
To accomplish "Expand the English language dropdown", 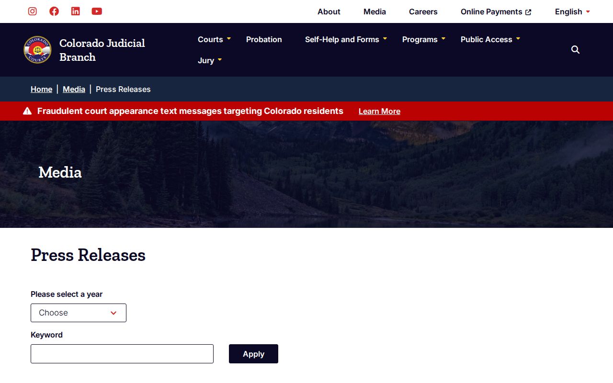I will coord(572,11).
